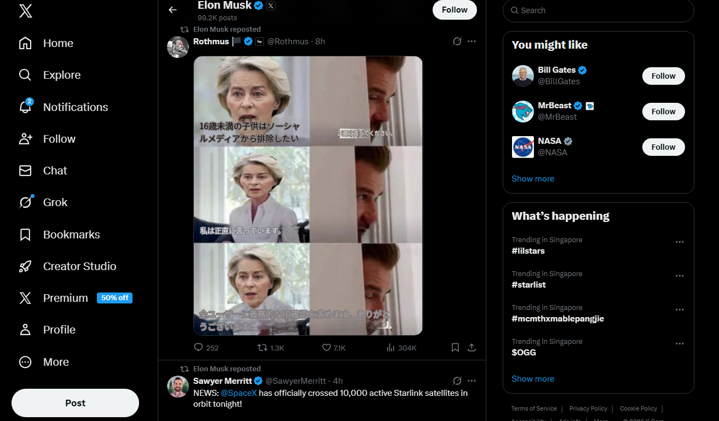The image size is (719, 421).
Task: Follow MrBeast from suggestions
Action: [663, 112]
